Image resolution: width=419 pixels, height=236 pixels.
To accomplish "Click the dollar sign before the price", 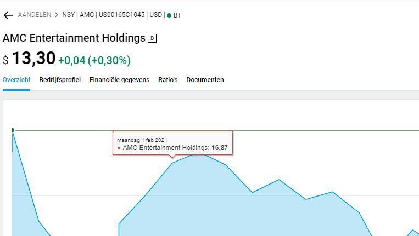I will point(6,60).
